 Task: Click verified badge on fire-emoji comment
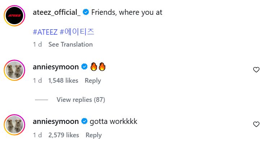pyautogui.click(x=85, y=67)
